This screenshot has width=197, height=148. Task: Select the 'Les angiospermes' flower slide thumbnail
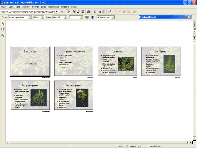(73, 95)
